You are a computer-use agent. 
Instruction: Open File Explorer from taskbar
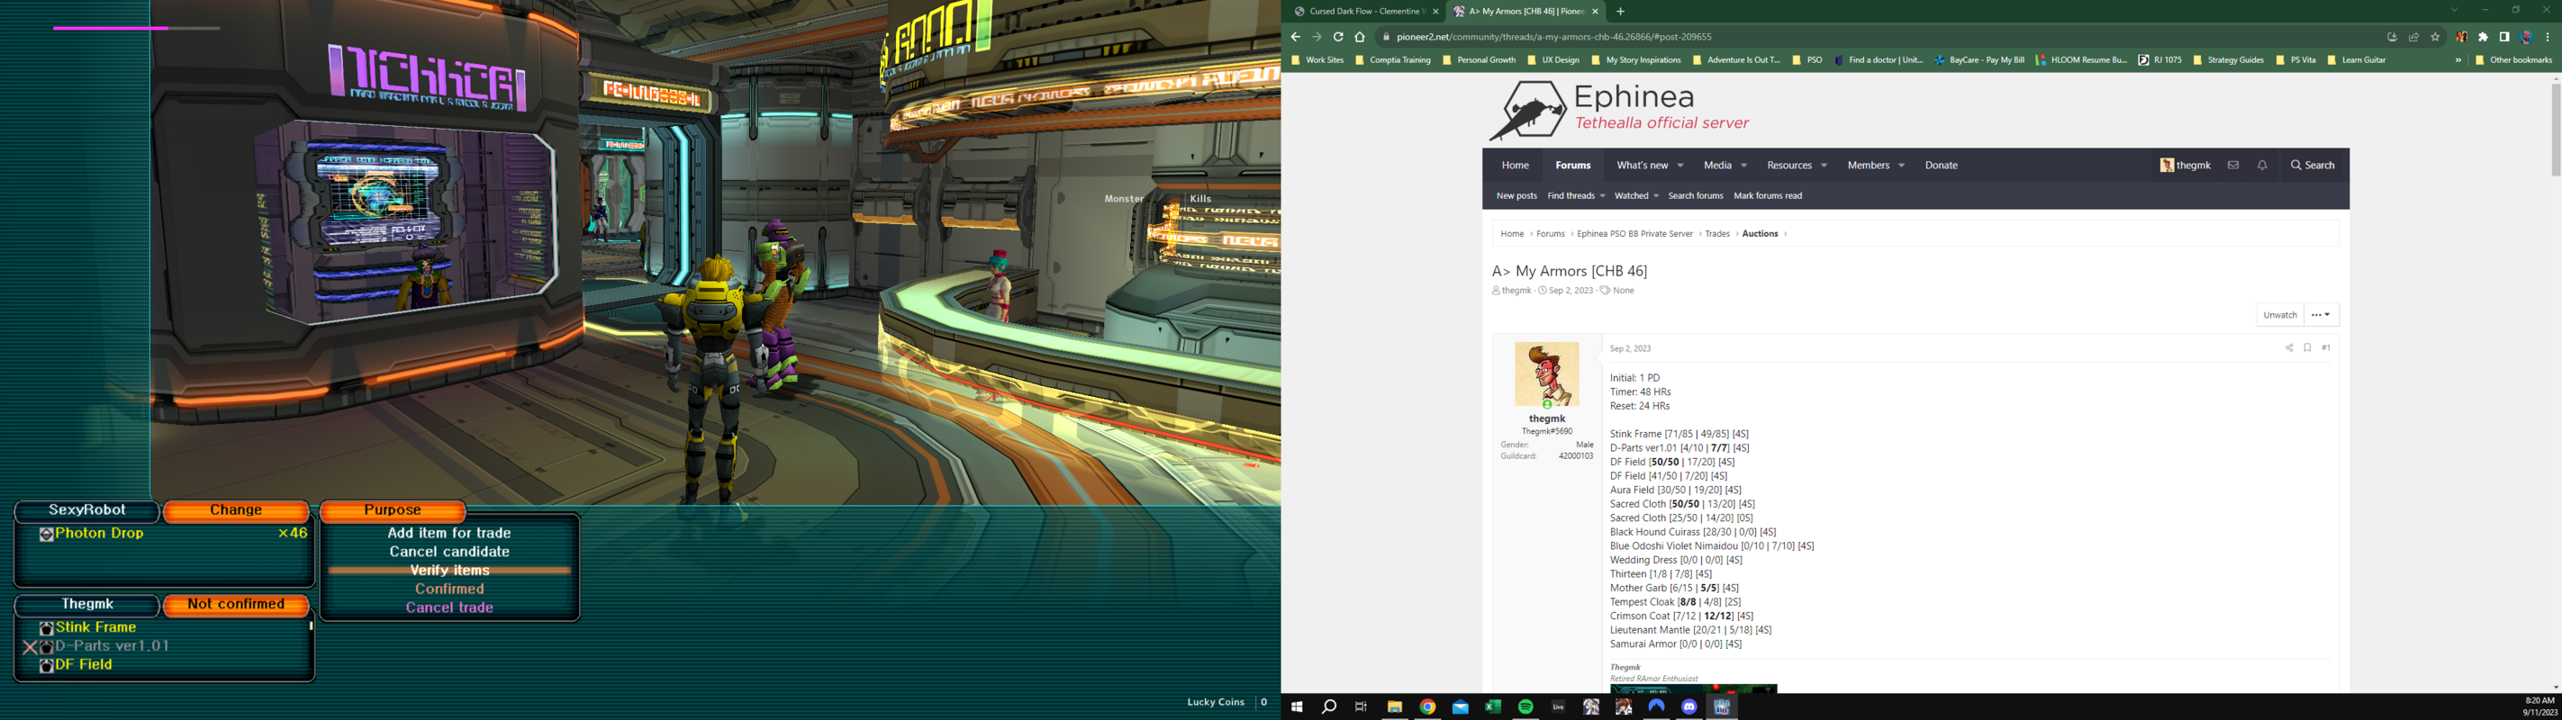(x=1394, y=707)
